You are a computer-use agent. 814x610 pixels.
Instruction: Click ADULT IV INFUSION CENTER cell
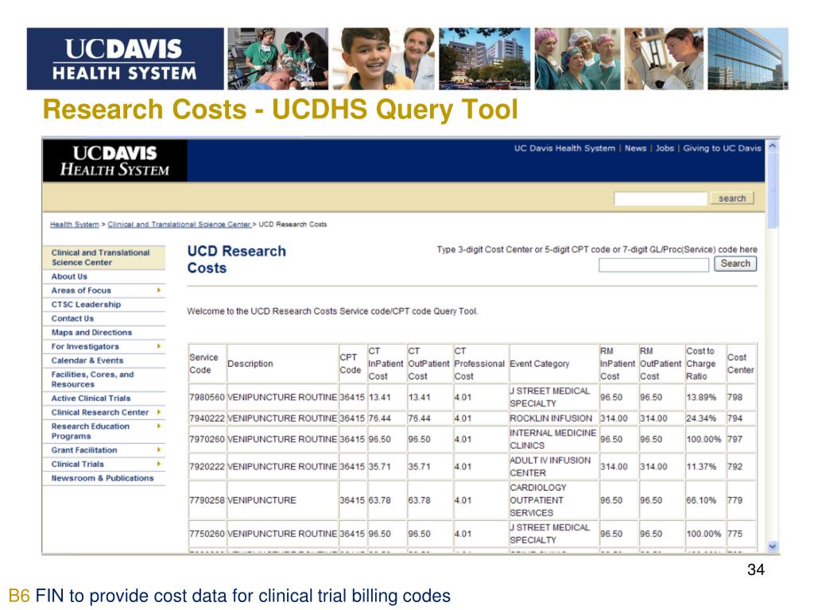tap(553, 467)
